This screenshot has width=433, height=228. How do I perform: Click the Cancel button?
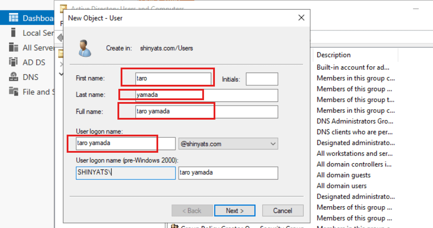(283, 211)
